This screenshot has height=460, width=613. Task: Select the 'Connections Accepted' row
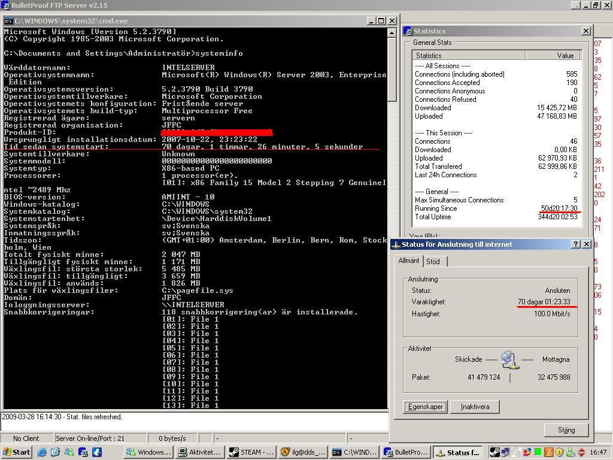click(x=496, y=83)
